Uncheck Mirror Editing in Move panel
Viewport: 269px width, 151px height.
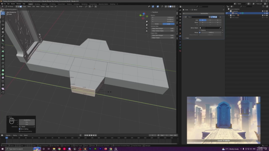click(20, 129)
